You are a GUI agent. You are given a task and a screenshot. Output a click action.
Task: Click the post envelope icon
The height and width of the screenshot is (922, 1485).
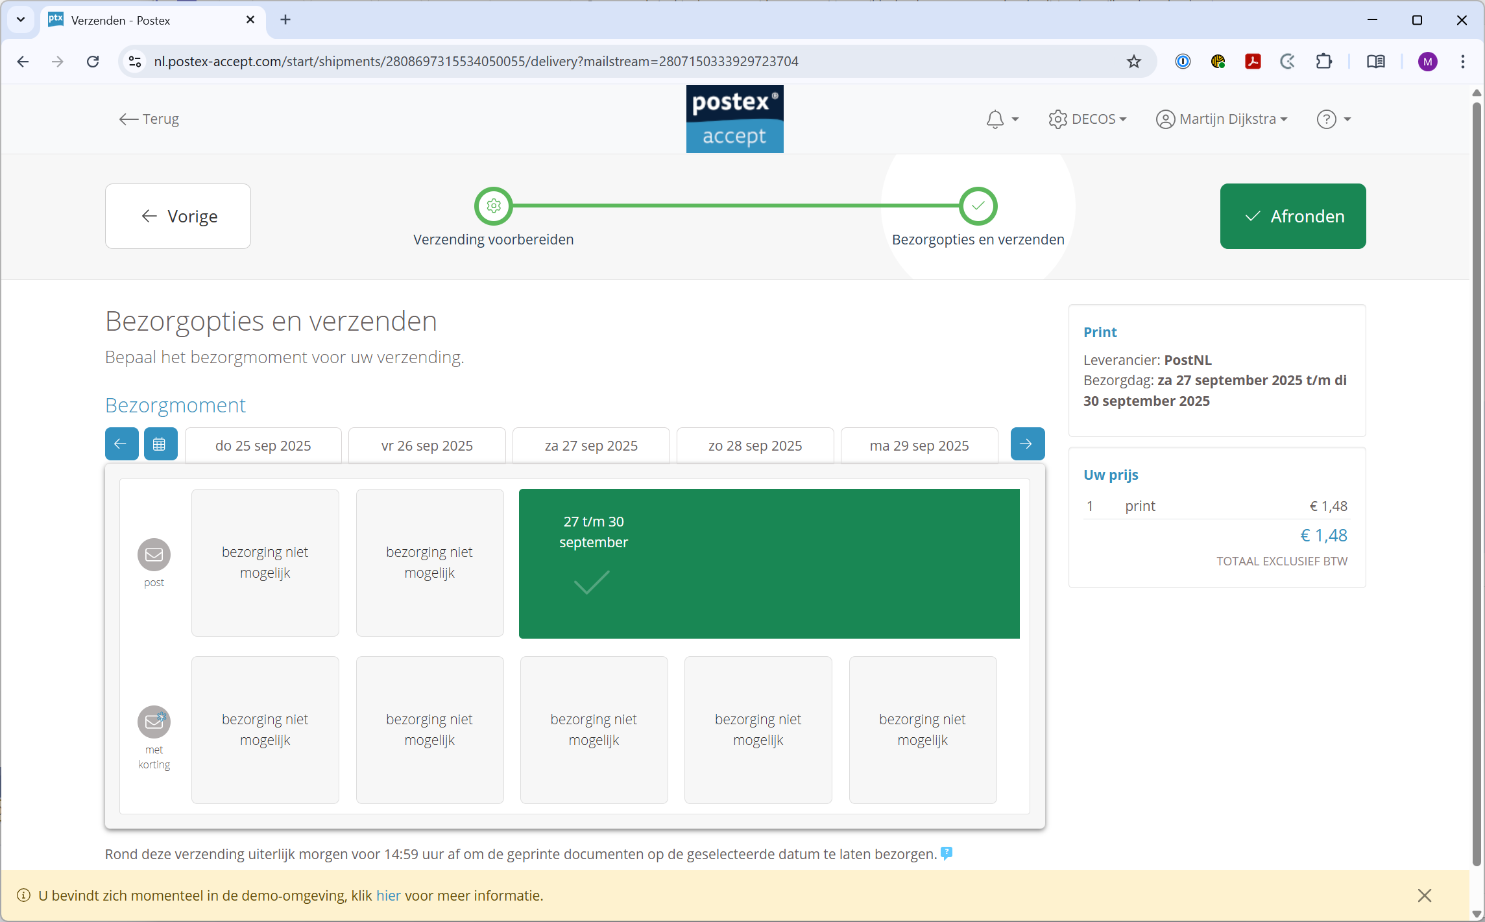pos(154,554)
